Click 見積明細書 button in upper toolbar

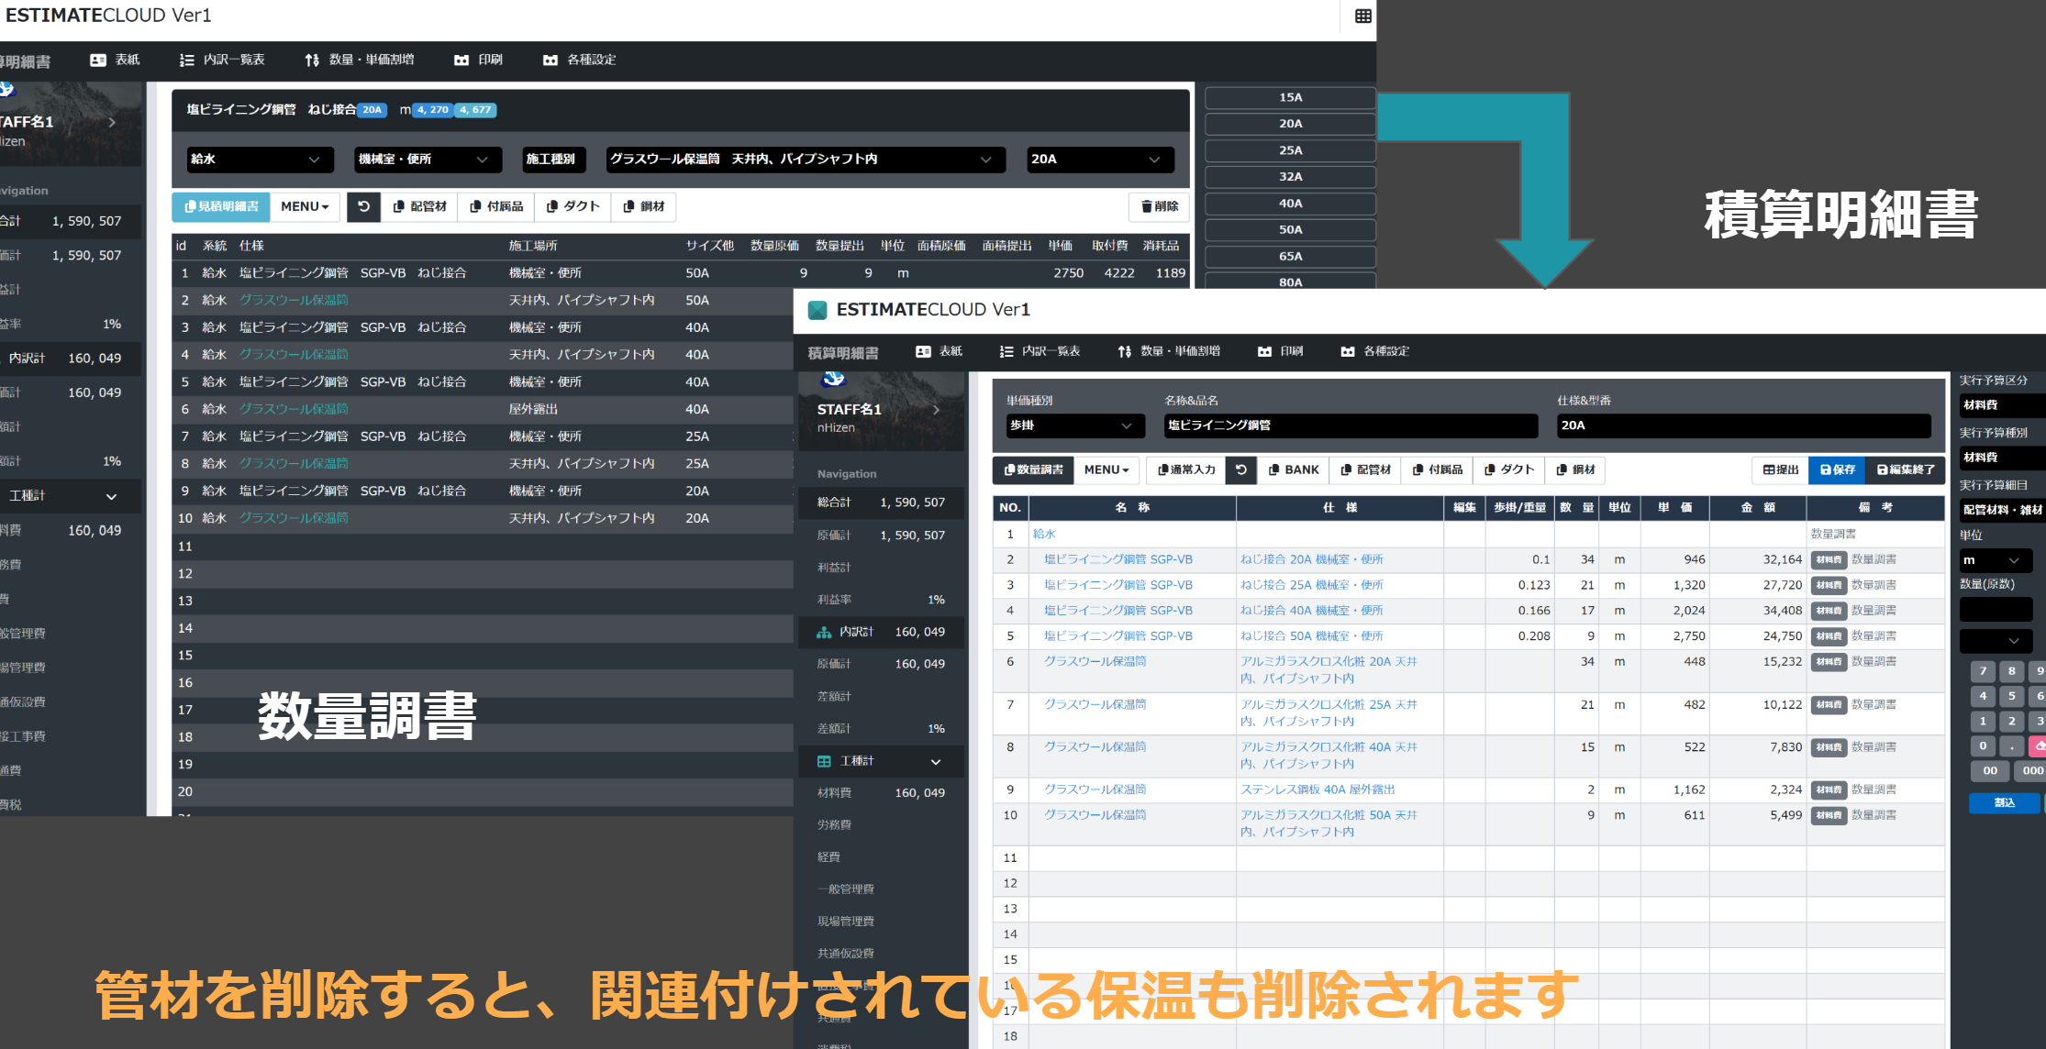point(221,206)
